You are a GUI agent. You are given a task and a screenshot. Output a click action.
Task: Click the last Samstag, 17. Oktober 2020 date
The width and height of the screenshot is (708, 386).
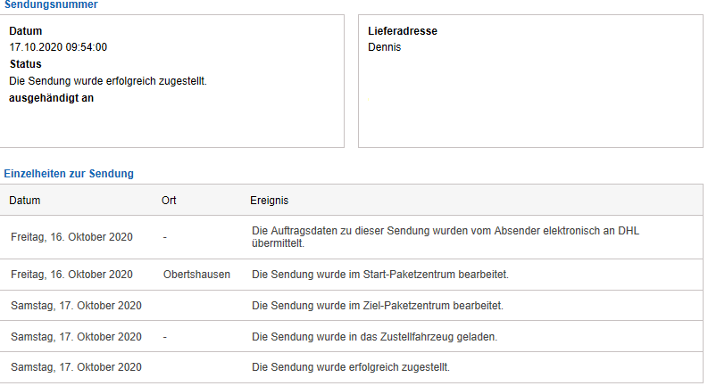76,367
